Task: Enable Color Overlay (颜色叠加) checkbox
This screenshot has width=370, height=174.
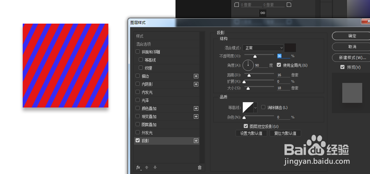Action: [x=137, y=108]
